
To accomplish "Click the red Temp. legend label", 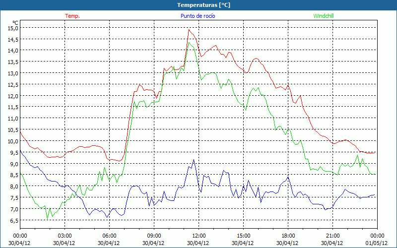I will (x=72, y=16).
